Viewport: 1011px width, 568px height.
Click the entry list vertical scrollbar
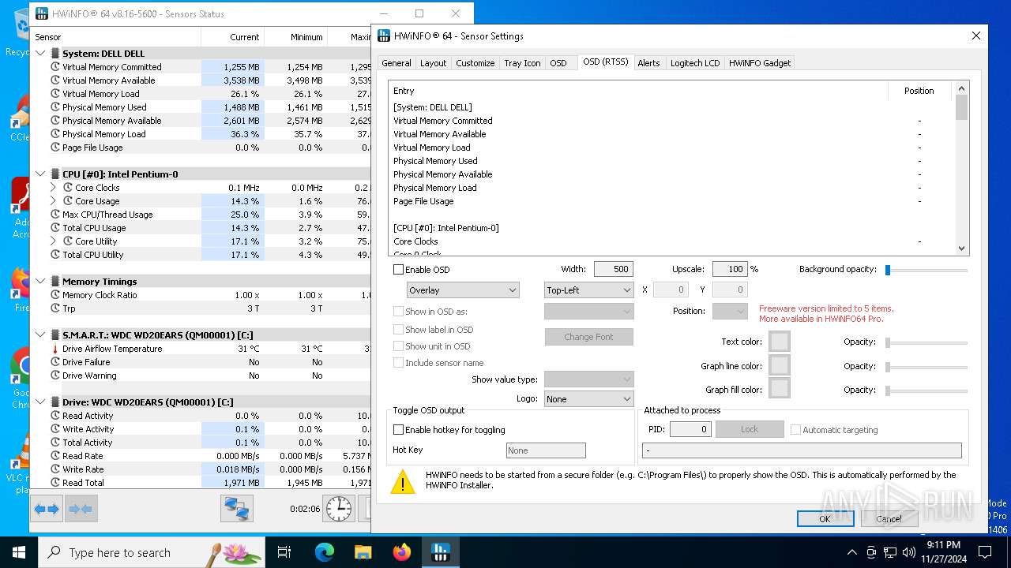tap(961, 169)
